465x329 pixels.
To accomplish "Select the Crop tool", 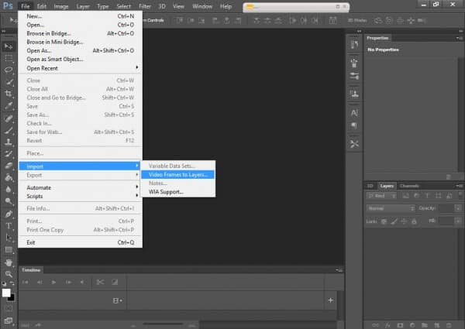I will point(9,93).
